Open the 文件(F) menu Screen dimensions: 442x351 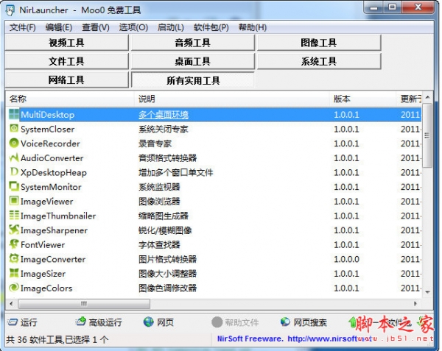[23, 27]
